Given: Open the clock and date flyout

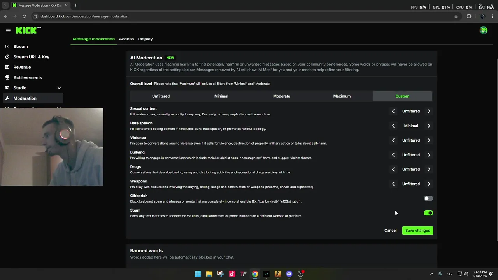Looking at the screenshot, I should (x=480, y=274).
